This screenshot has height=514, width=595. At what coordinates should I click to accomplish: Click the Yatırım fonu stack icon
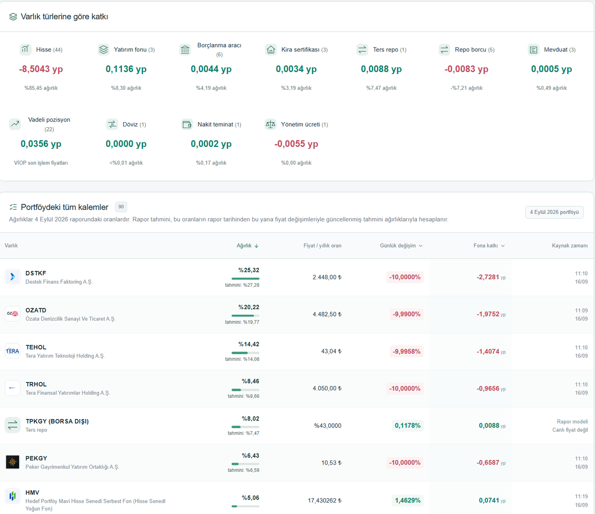(x=104, y=50)
